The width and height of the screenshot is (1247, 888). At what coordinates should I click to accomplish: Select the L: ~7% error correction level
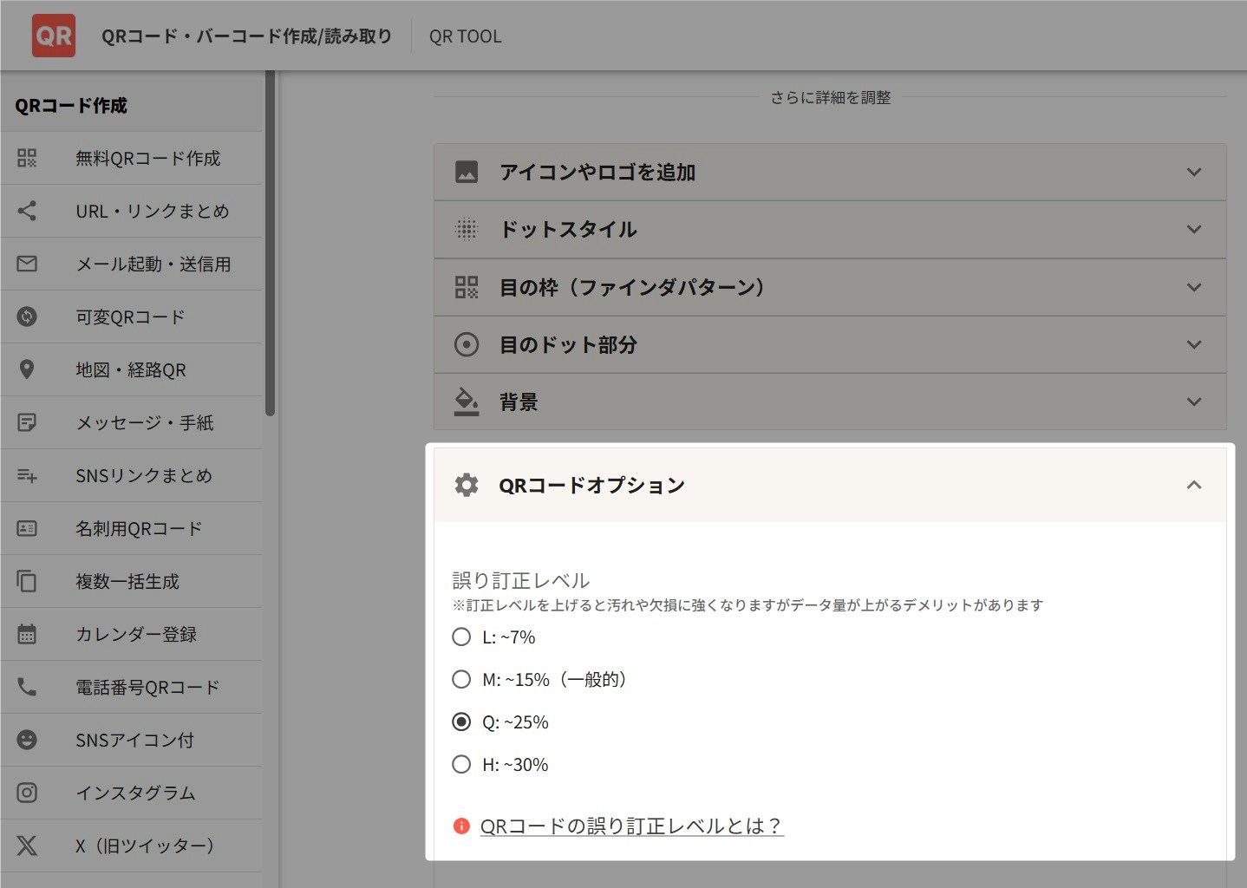point(461,637)
